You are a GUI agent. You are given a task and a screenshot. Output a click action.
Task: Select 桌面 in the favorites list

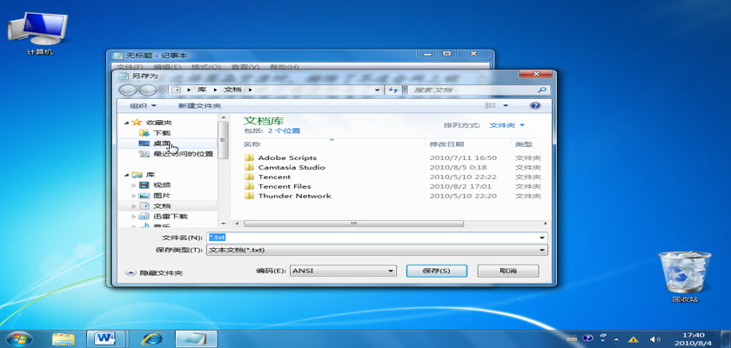tap(161, 143)
